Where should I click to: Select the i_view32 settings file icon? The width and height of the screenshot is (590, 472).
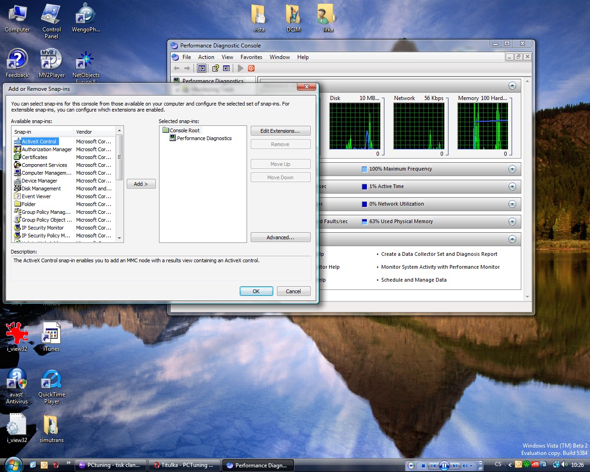pyautogui.click(x=17, y=429)
